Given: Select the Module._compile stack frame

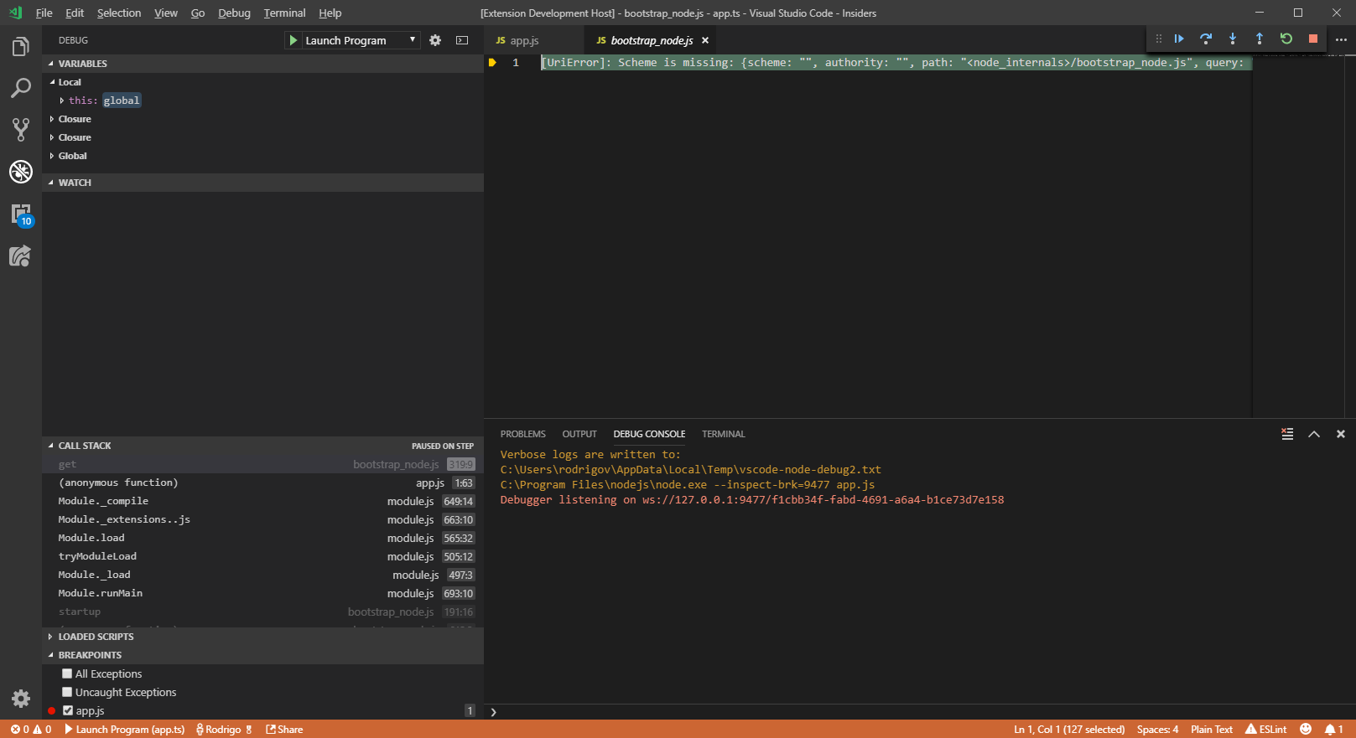Looking at the screenshot, I should (262, 501).
